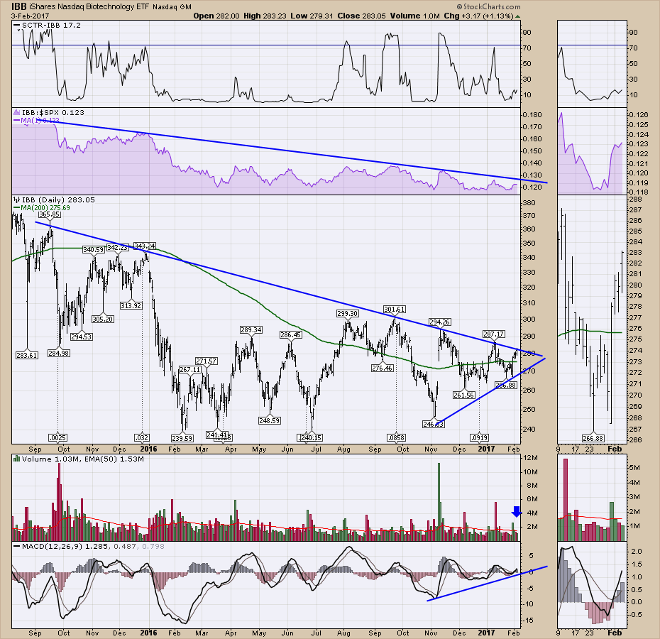This screenshot has height=639, width=660.
Task: Click the 271.57 price label
Action: pyautogui.click(x=207, y=361)
